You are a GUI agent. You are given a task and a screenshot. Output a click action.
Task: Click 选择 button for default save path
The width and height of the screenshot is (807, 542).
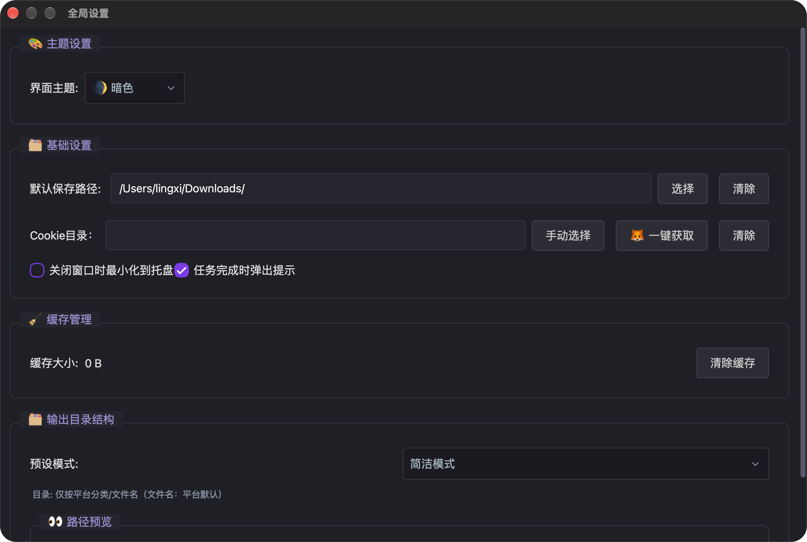pos(682,189)
